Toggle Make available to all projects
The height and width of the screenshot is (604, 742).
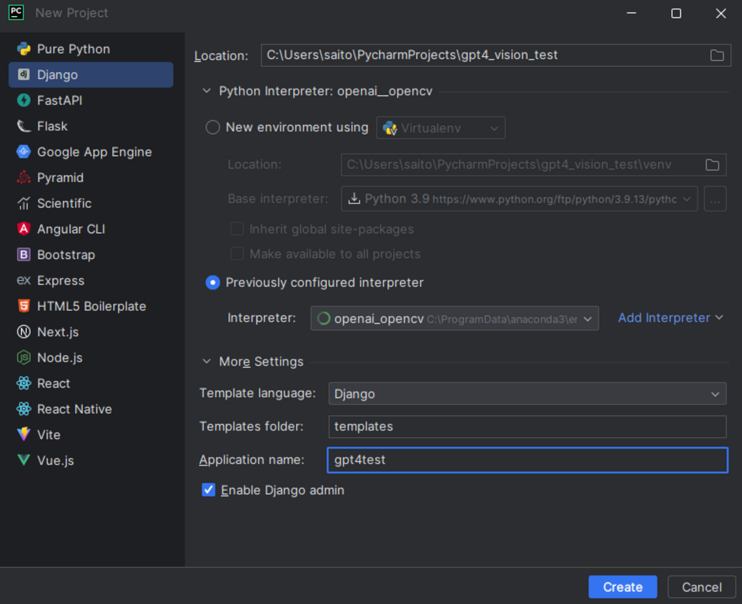pos(237,253)
